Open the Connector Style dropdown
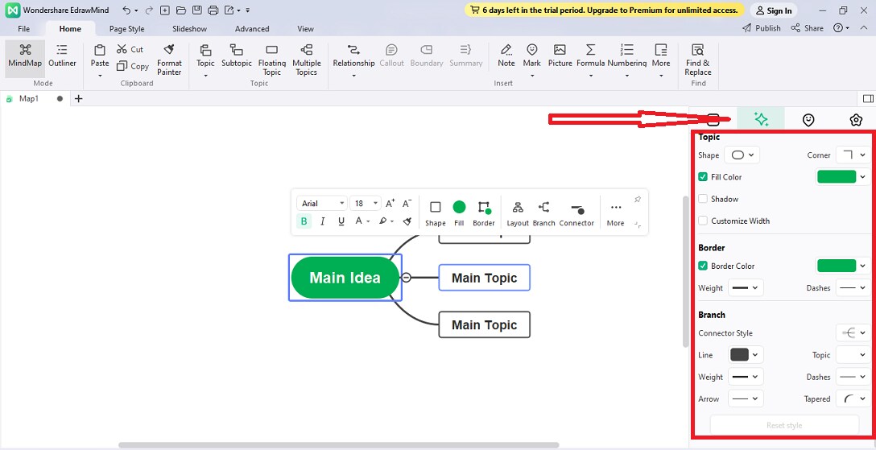 pyautogui.click(x=853, y=332)
